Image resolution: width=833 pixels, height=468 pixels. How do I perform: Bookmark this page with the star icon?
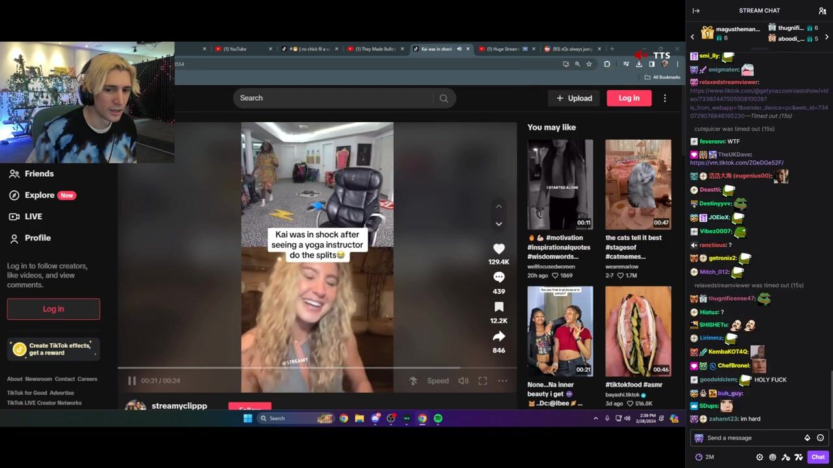coord(589,64)
